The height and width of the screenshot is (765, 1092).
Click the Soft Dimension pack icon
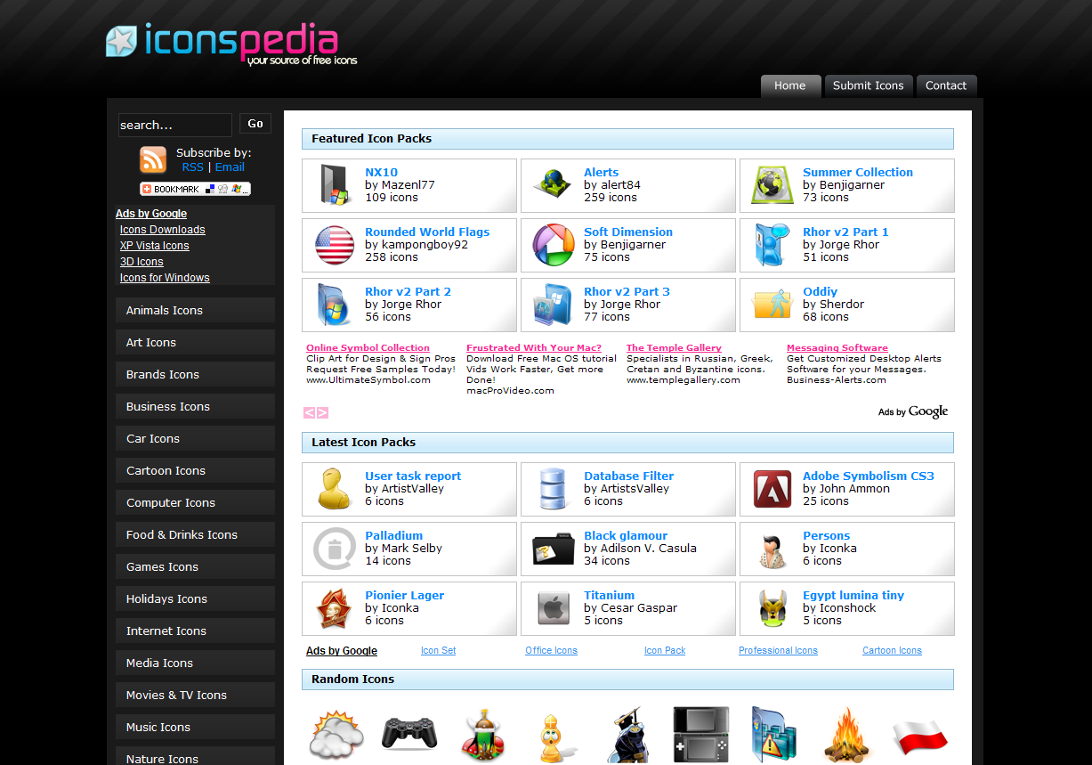coord(554,245)
